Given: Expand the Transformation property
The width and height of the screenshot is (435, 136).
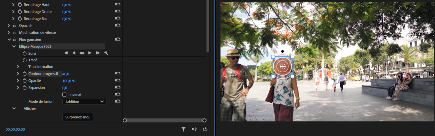Looking at the screenshot, I should pos(18,67).
